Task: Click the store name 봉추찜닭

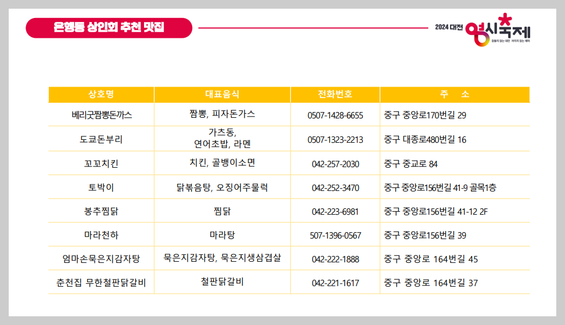Action: coord(101,211)
